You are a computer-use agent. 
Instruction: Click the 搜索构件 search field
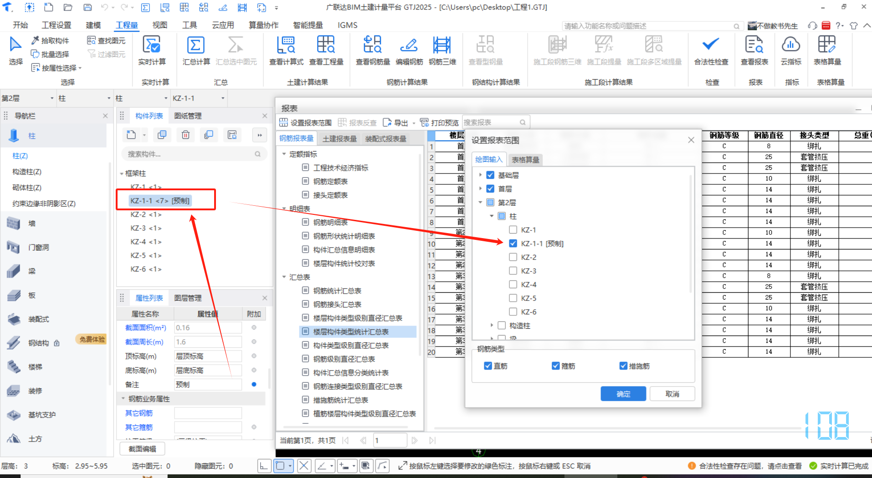pos(193,154)
